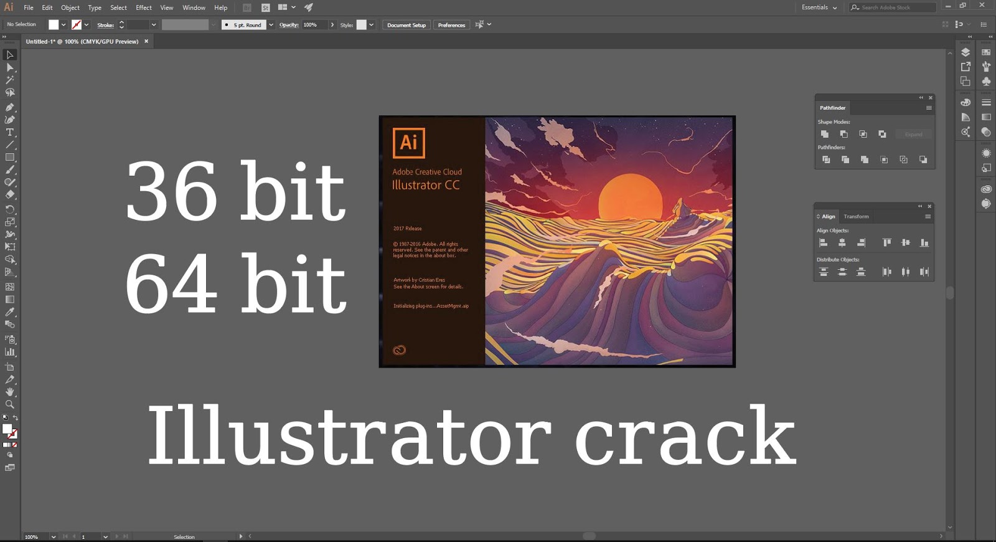Open the zoom level dropdown at bottom

[54, 536]
